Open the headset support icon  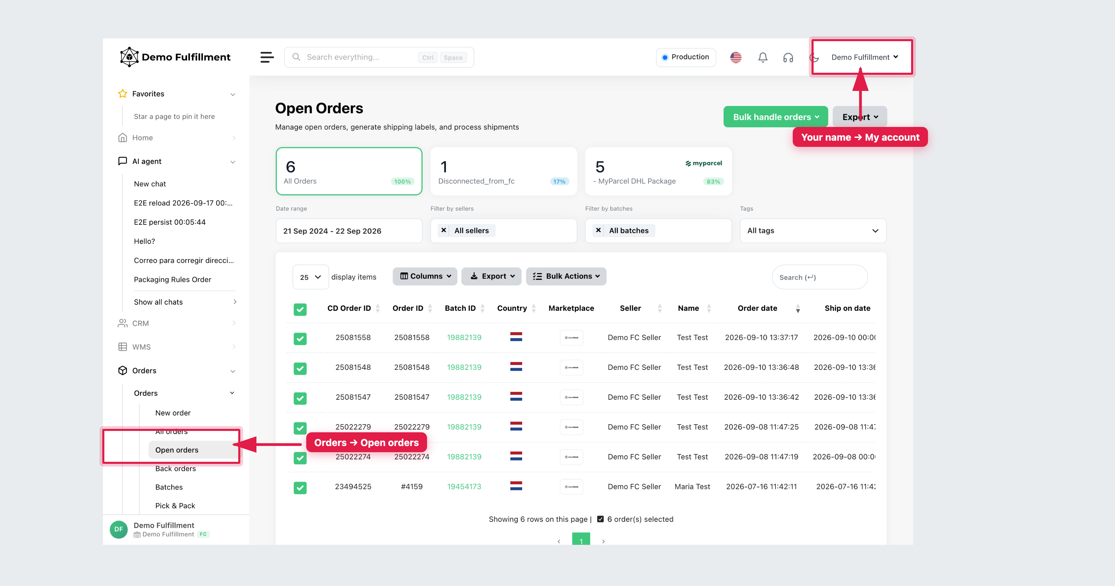click(x=788, y=57)
